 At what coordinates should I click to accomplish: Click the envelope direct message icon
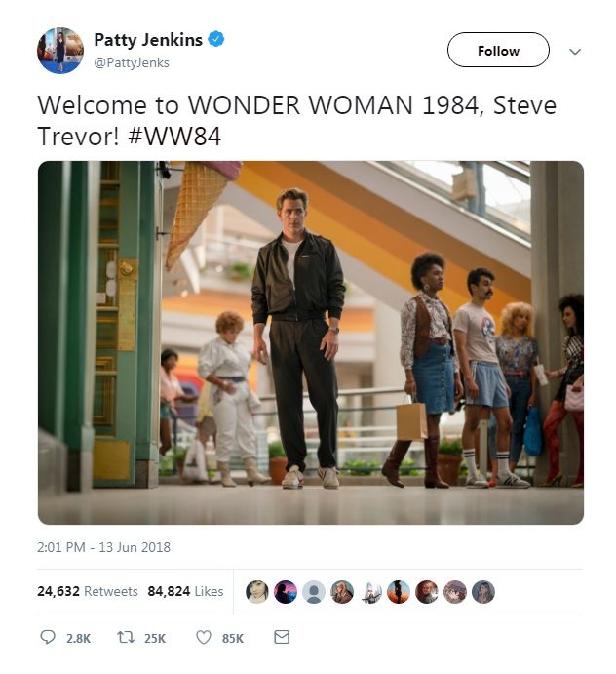point(282,637)
